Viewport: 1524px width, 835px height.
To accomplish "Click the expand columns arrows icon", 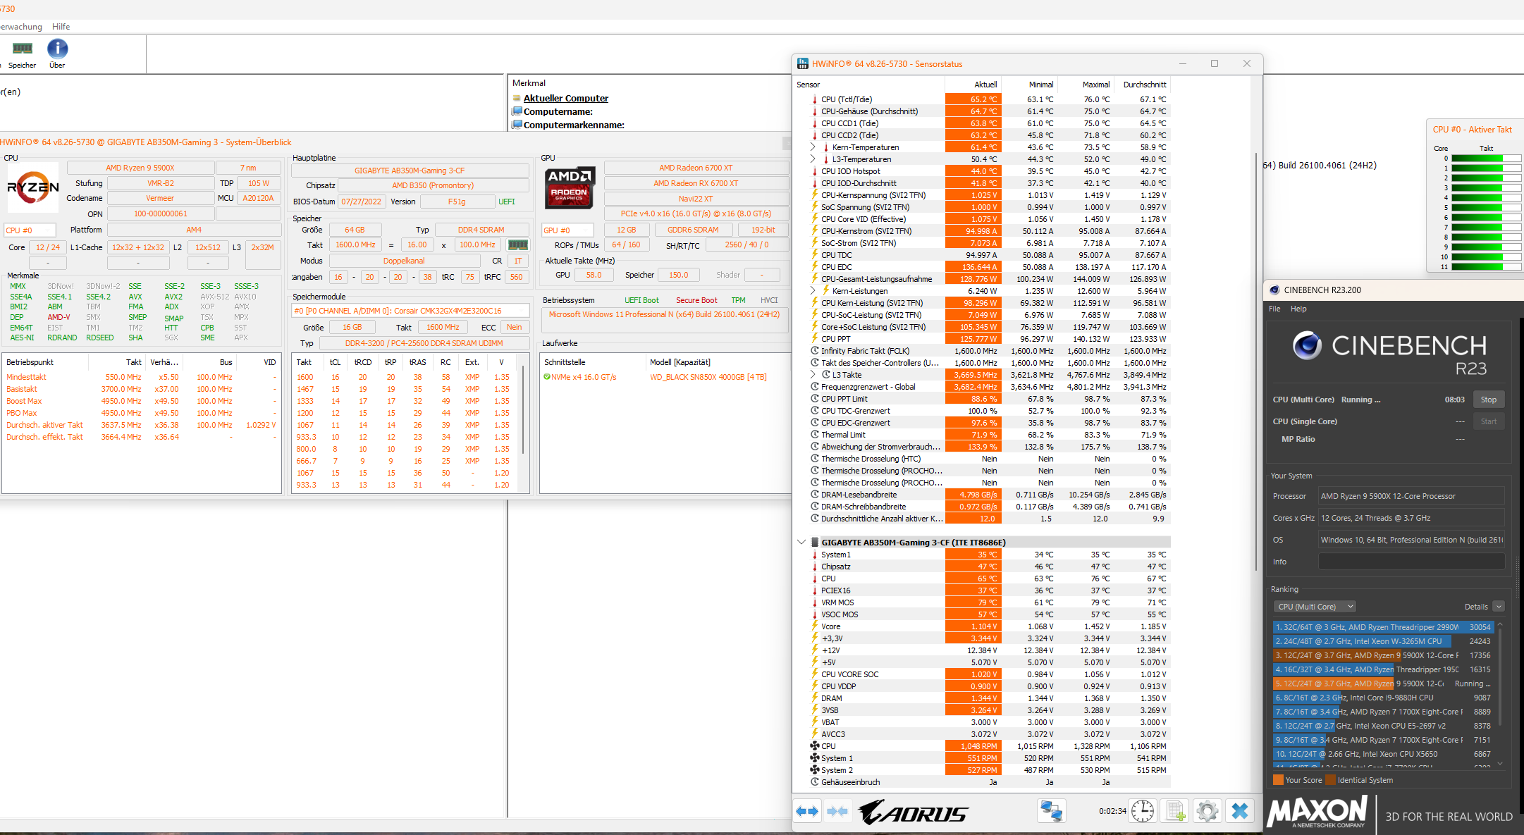I will click(807, 812).
